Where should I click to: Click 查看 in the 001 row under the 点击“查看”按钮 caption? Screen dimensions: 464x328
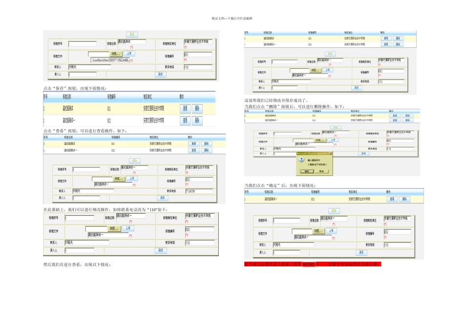(x=194, y=143)
